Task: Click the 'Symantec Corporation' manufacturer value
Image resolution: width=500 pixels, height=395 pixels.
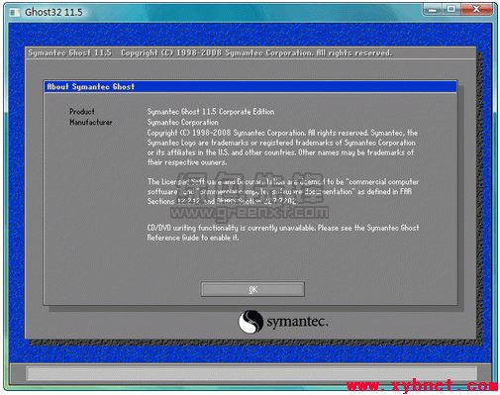Action: [182, 122]
